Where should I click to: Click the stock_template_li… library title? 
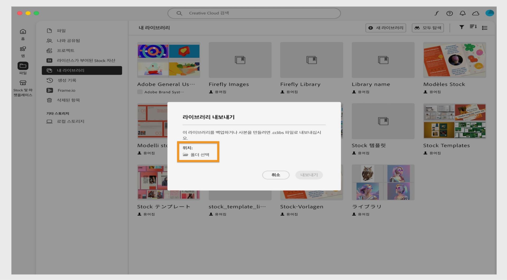(237, 207)
